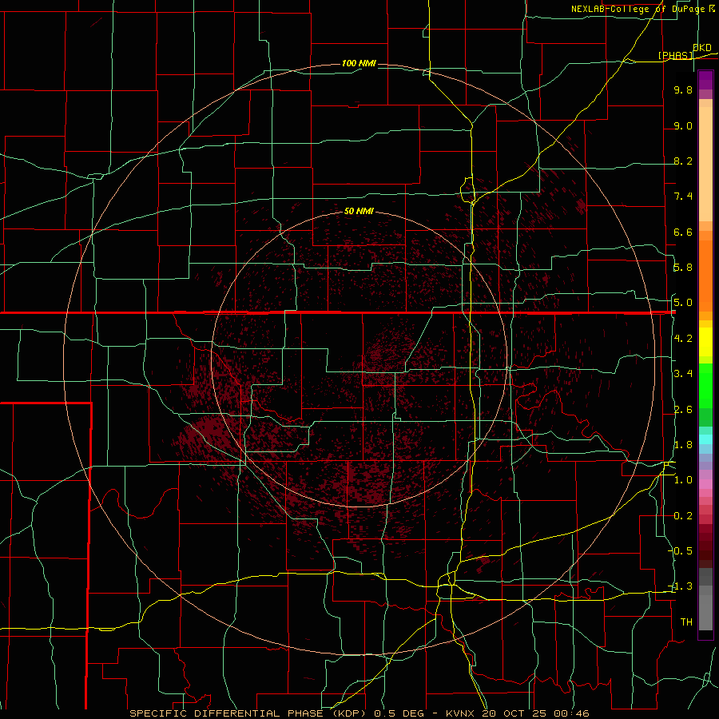Click the NEXLAB-College of DuPage credit text
The height and width of the screenshot is (719, 719).
point(638,9)
